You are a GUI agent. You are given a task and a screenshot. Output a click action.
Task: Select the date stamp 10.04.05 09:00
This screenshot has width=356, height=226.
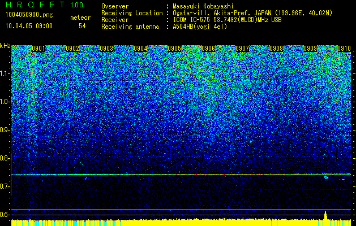point(29,26)
